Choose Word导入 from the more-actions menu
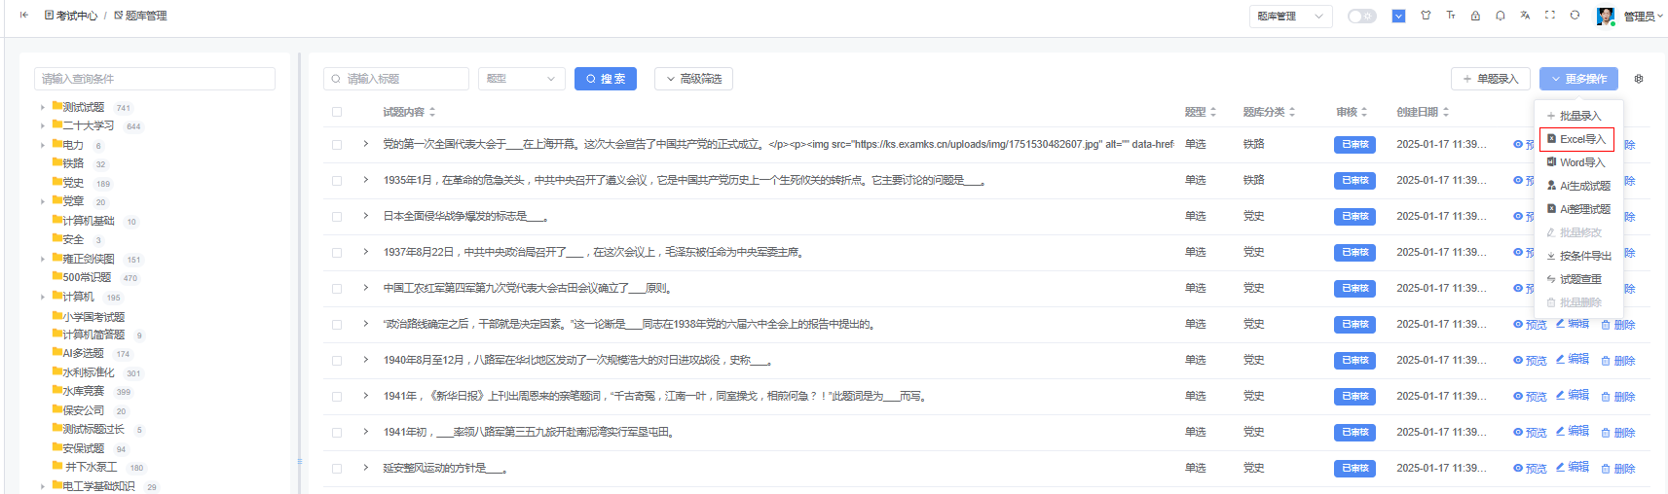This screenshot has width=1668, height=494. [x=1575, y=162]
